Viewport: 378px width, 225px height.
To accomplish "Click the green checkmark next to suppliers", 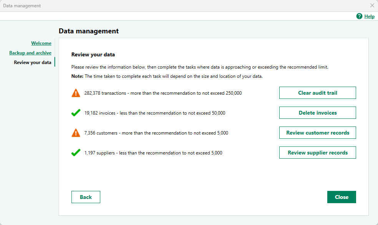I will (76, 153).
